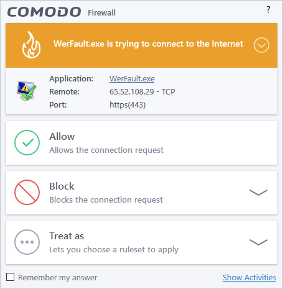Open help with the question mark
The image size is (283, 289).
tap(268, 9)
